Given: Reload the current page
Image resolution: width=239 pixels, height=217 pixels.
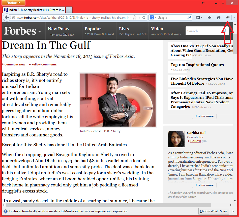Looking at the screenshot, I should pos(144,18).
